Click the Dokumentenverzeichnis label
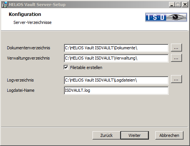This screenshot has width=190, height=146. (29, 48)
